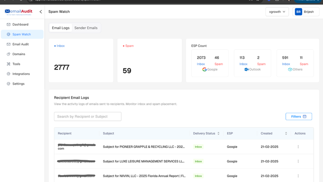Open actions menu for PIONEER GRAPPLE row
The height and width of the screenshot is (182, 323).
(298, 147)
